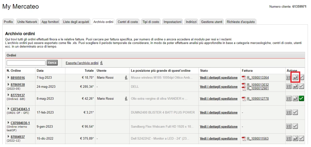
Task: Open Vedi i dettagli spedizione for DELL order
Action: tap(218, 87)
